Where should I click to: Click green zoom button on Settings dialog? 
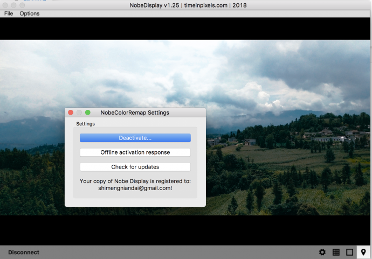(x=88, y=113)
